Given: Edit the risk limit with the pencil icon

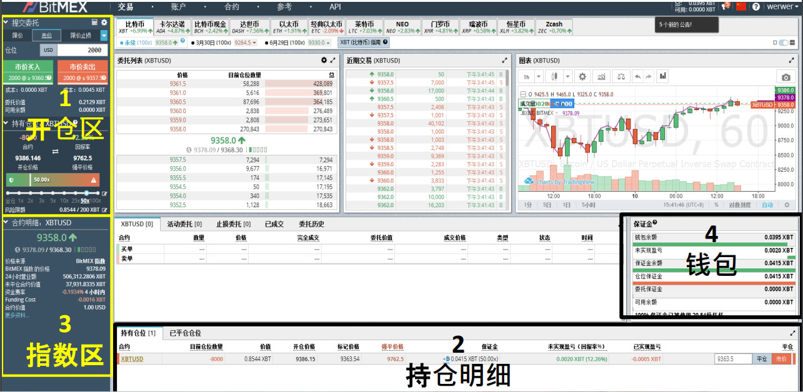Looking at the screenshot, I should point(104,210).
